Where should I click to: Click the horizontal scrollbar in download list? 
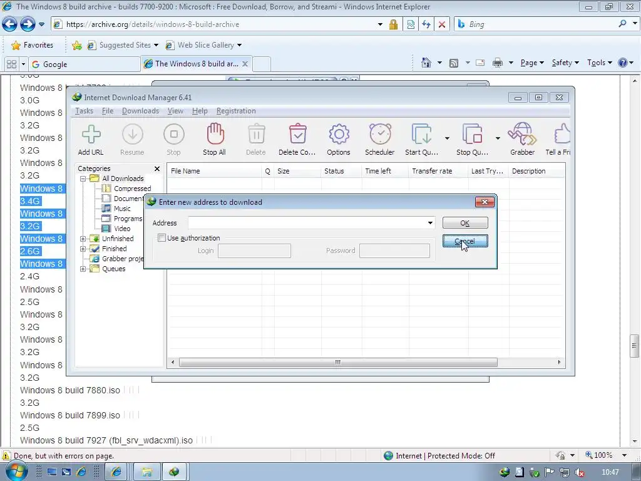coord(338,363)
